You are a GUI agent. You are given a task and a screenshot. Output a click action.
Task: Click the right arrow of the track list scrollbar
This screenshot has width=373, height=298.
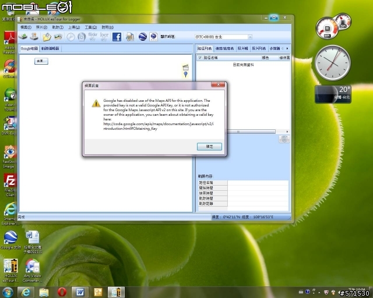click(287, 132)
